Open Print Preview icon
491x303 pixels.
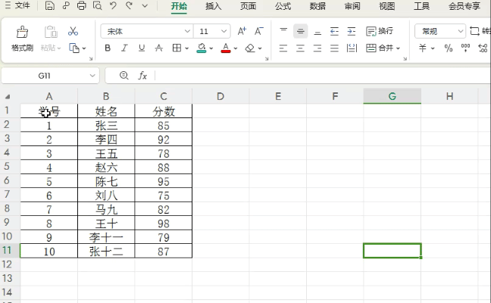(98, 5)
